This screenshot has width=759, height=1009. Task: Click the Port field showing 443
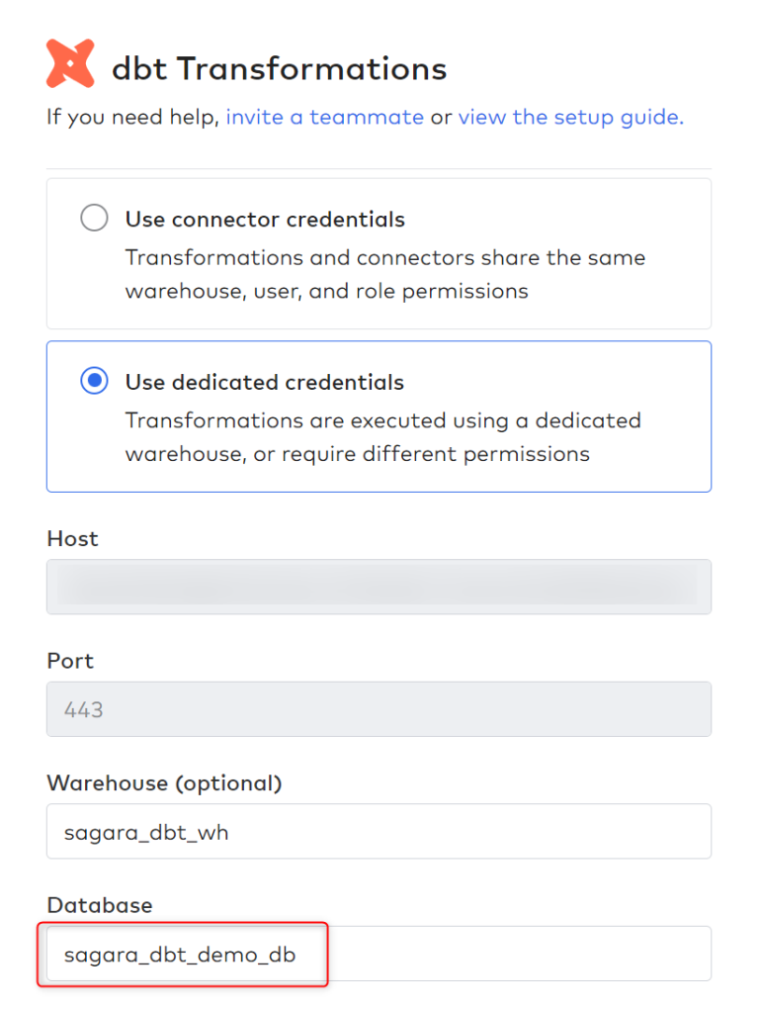click(x=379, y=708)
